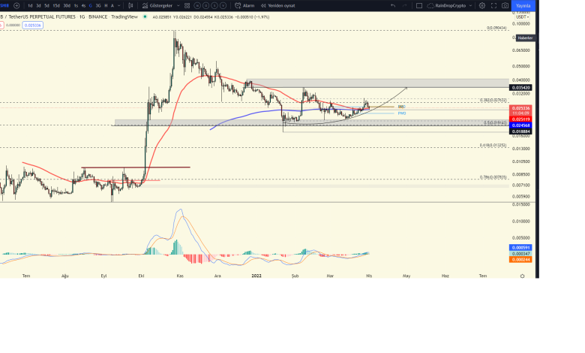Click the add symbol plus icon
Screen dimensions: 585x353
tap(16, 5)
